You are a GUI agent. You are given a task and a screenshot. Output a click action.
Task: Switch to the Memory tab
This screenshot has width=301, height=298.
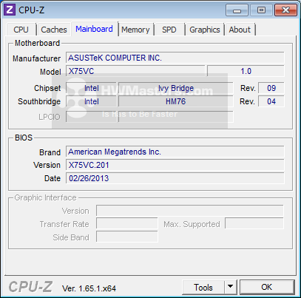[135, 30]
